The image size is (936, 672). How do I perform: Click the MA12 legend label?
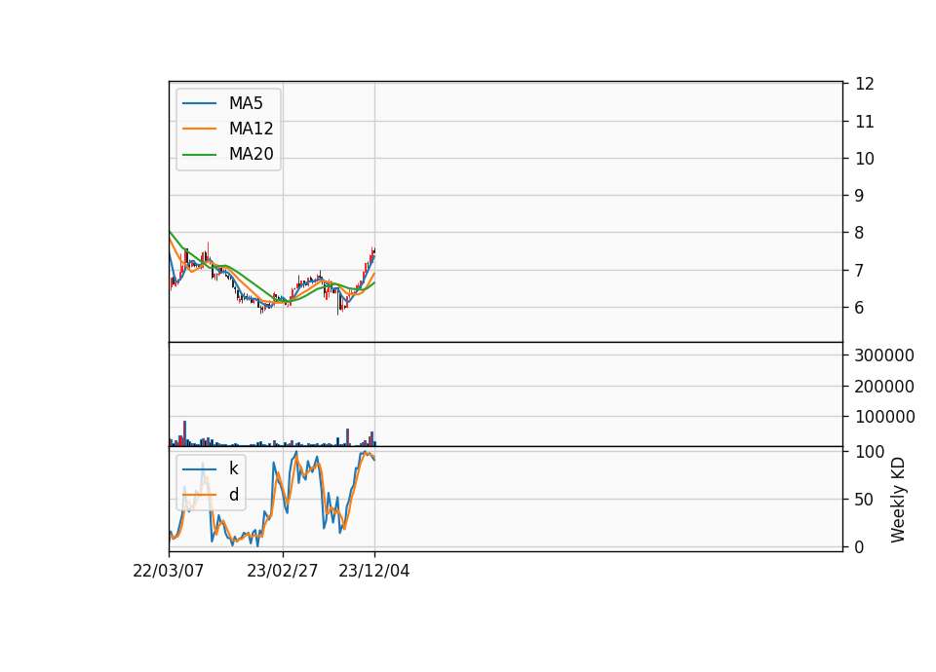click(x=251, y=129)
